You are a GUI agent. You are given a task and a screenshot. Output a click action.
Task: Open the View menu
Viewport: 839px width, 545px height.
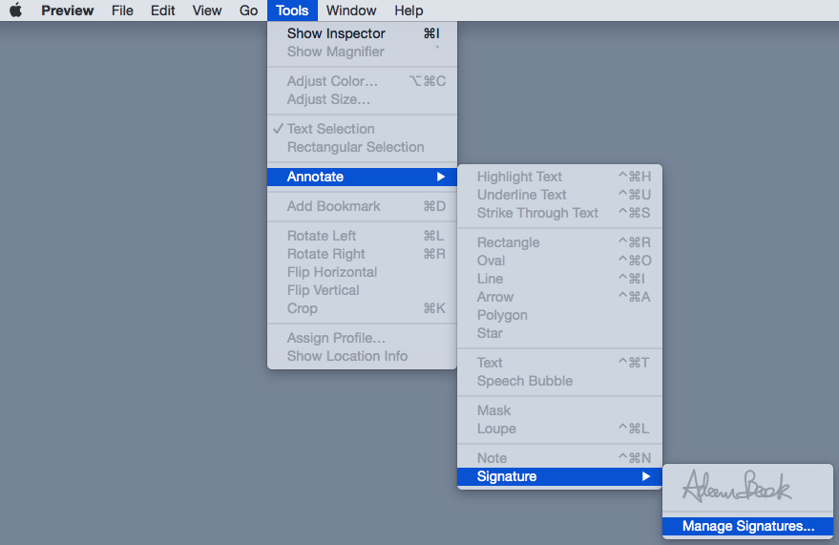click(x=207, y=10)
